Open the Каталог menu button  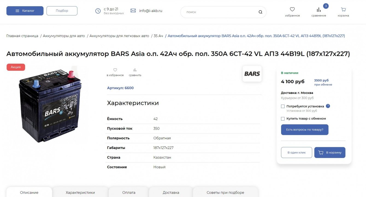coord(25,11)
